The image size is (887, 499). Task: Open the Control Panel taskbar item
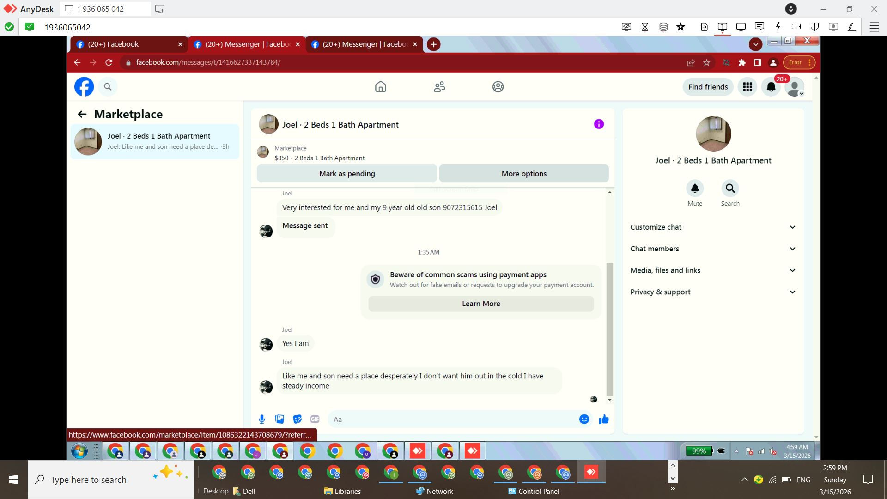point(534,491)
